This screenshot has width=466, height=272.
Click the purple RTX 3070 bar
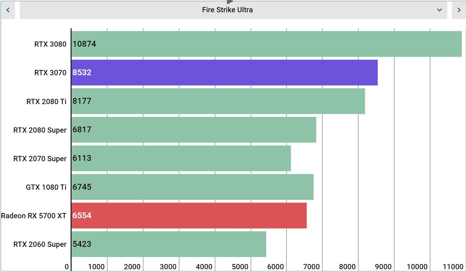[x=225, y=72]
